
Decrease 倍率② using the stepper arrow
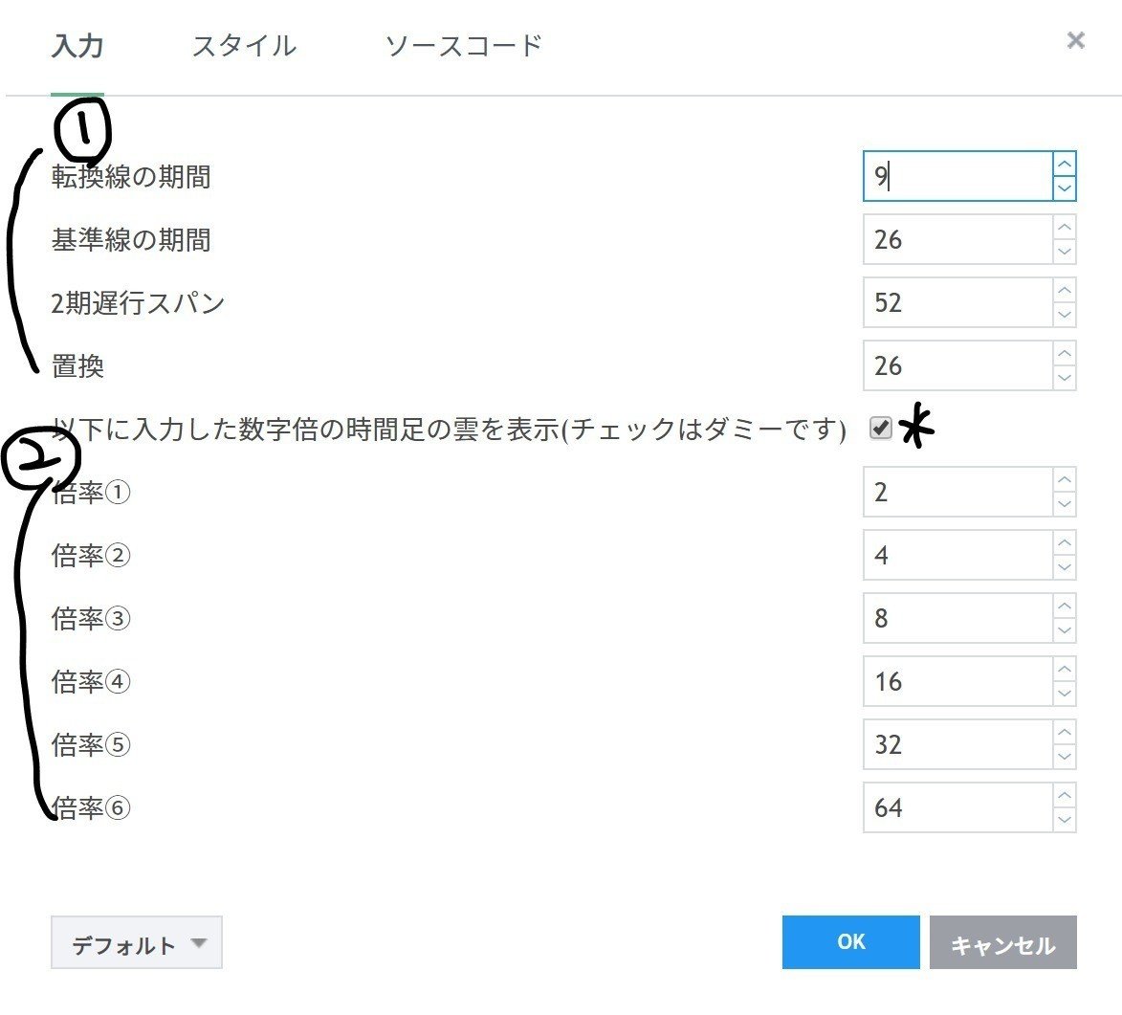click(x=1064, y=566)
